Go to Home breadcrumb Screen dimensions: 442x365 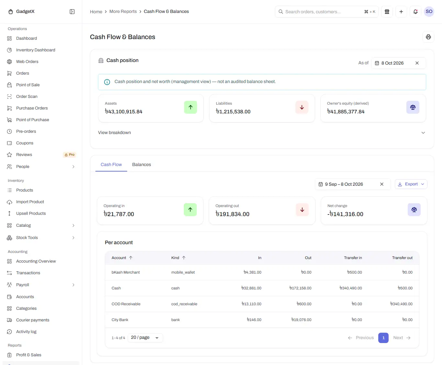(96, 12)
